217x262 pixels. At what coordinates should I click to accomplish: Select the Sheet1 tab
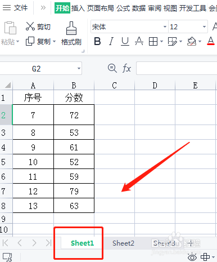tap(82, 243)
